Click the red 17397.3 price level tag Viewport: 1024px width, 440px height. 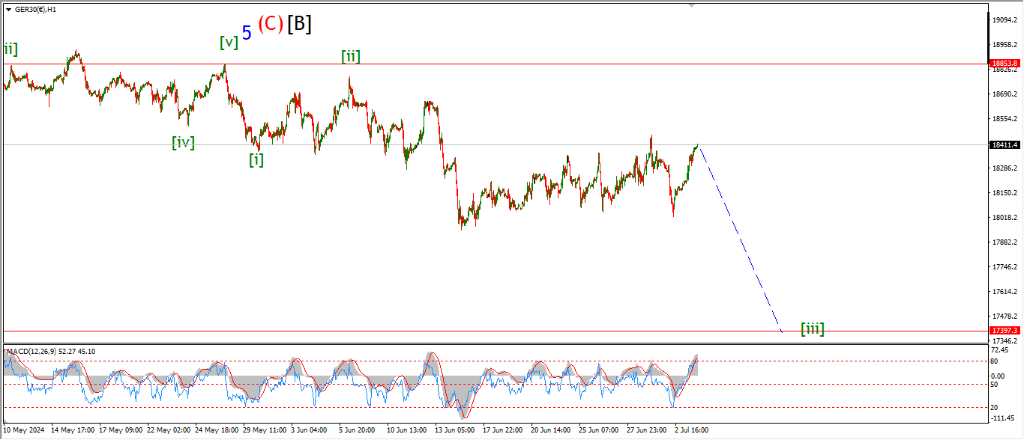pyautogui.click(x=1003, y=330)
